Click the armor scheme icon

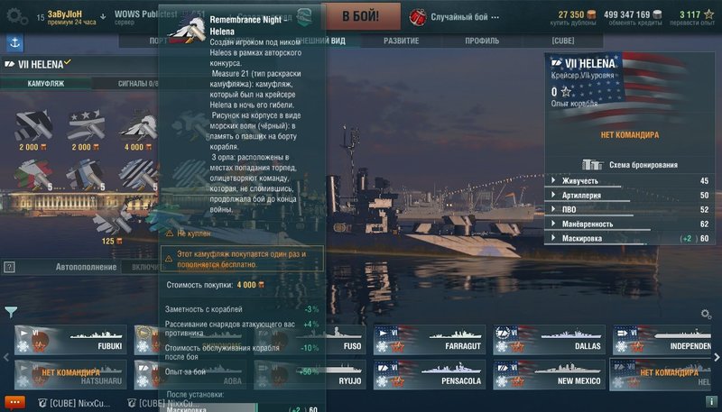click(593, 165)
